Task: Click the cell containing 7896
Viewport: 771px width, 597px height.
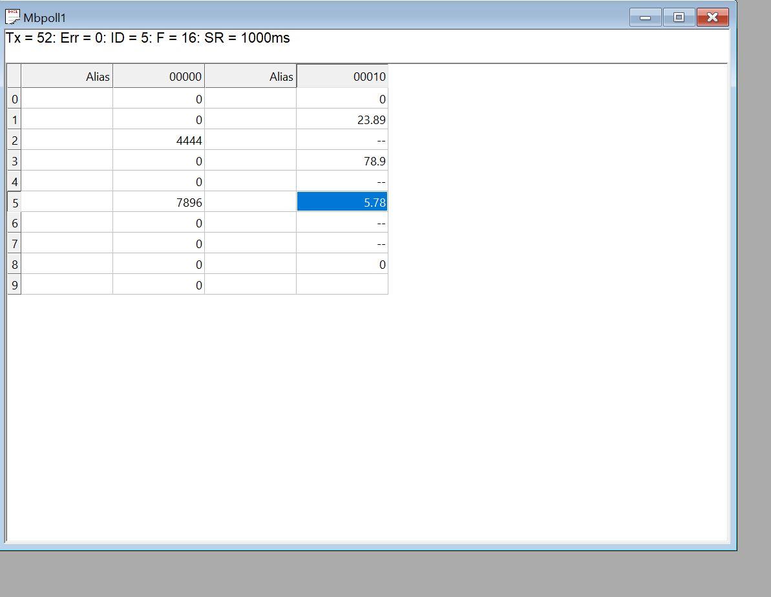Action: coord(158,202)
